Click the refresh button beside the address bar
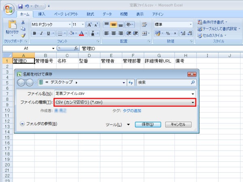Image resolution: width=243 pixels, height=182 pixels. (131, 82)
